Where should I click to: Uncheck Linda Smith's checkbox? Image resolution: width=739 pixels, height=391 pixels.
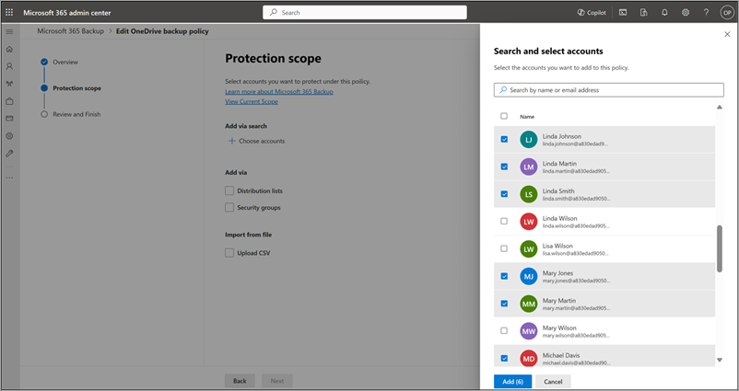(x=504, y=194)
